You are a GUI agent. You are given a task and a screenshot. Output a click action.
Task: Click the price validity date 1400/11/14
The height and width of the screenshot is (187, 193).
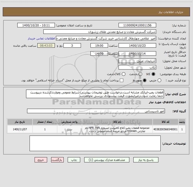[137, 53]
